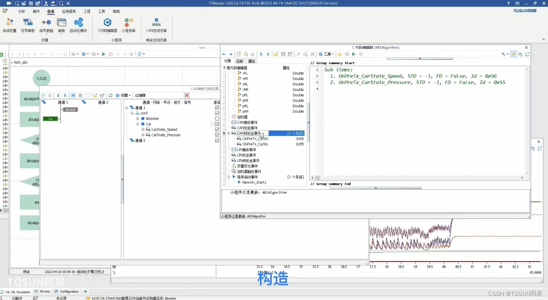This screenshot has height=300, width=548.
Task: Click the upload arrow in CAN simulation toolbar
Action: [65, 96]
